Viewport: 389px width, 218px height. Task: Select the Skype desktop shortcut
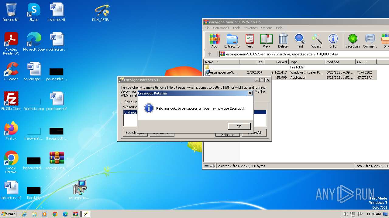pos(33,12)
